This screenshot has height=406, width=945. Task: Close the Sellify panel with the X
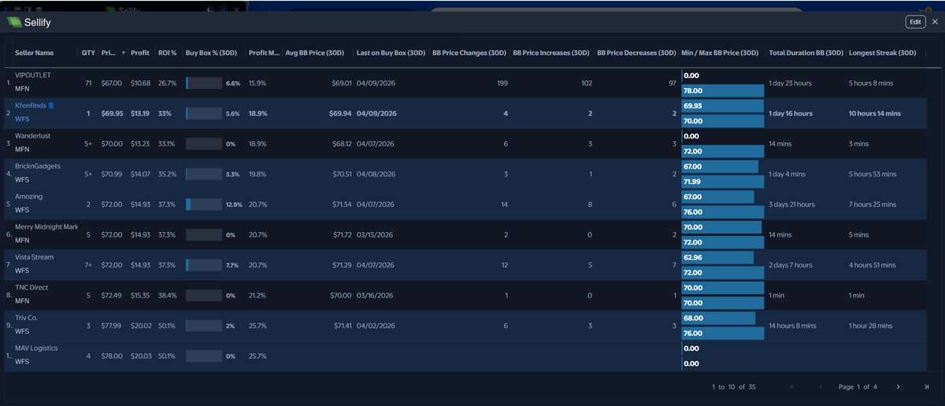pos(935,22)
